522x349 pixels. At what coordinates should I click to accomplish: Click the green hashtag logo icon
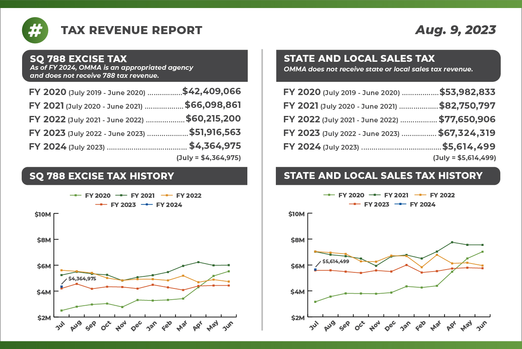[35, 30]
